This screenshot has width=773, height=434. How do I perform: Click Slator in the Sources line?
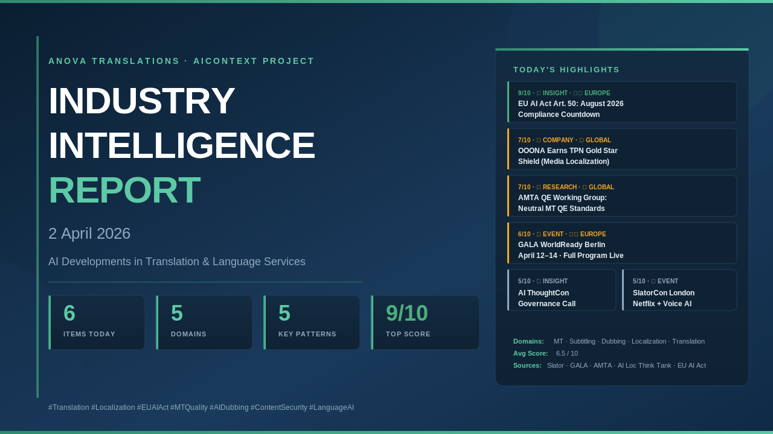556,365
